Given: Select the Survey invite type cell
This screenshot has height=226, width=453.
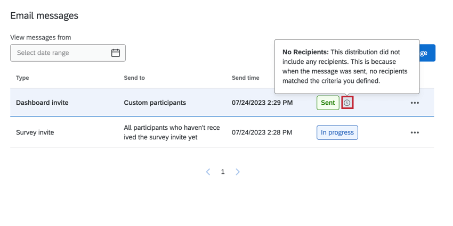Looking at the screenshot, I should point(35,132).
